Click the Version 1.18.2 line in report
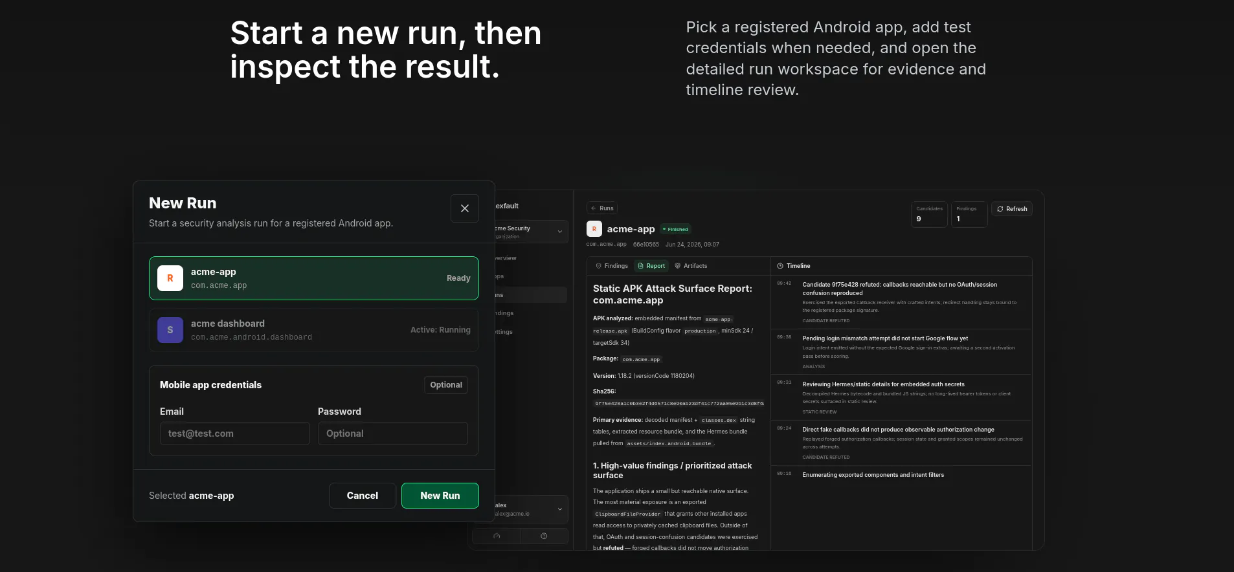This screenshot has width=1234, height=572. (x=644, y=376)
